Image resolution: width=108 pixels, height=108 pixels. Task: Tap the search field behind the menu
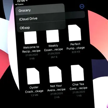pos(75,15)
